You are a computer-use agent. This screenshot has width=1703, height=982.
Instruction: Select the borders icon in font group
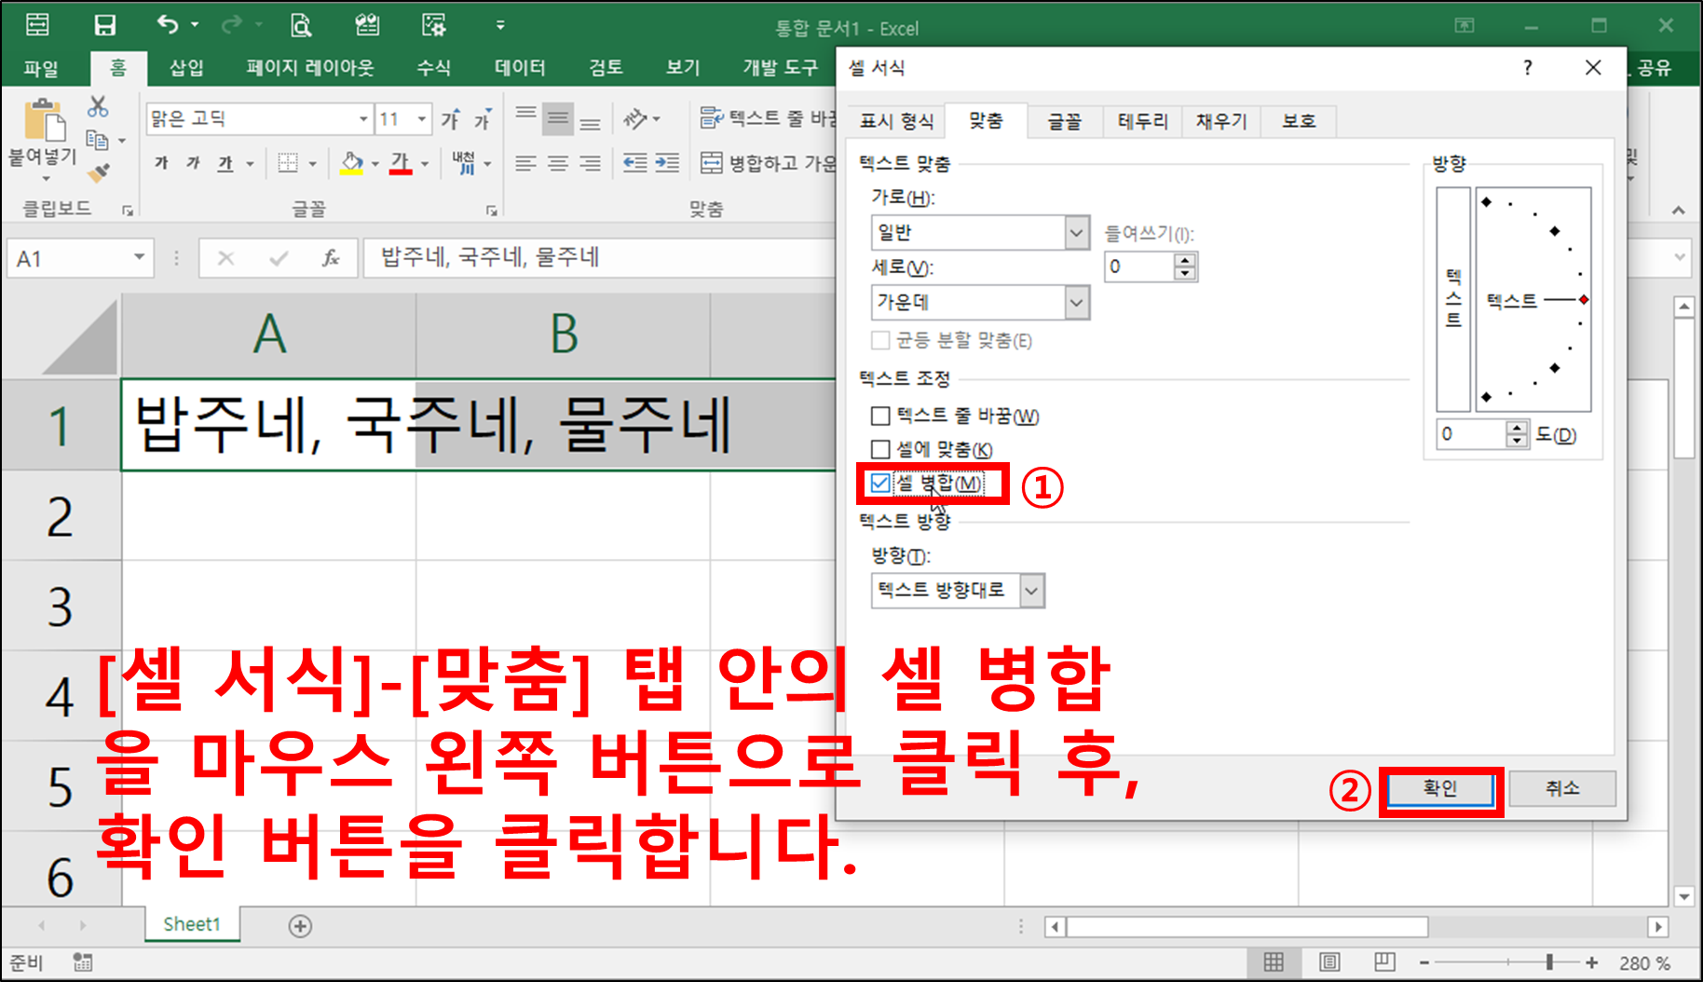coord(289,162)
